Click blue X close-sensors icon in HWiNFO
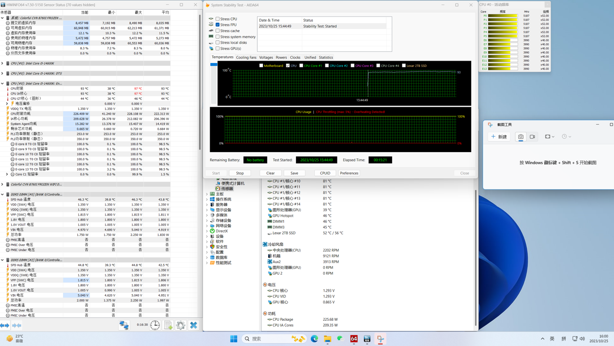The width and height of the screenshot is (614, 346). pyautogui.click(x=194, y=325)
